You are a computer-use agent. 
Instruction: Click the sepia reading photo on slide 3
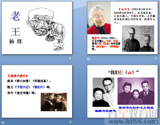[54, 102]
